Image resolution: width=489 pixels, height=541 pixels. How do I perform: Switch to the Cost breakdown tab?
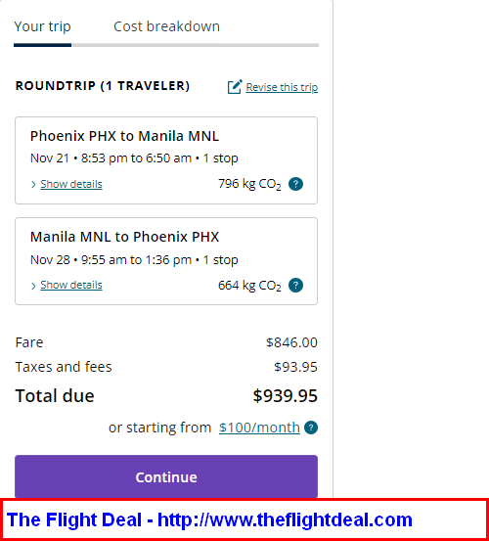(x=166, y=26)
